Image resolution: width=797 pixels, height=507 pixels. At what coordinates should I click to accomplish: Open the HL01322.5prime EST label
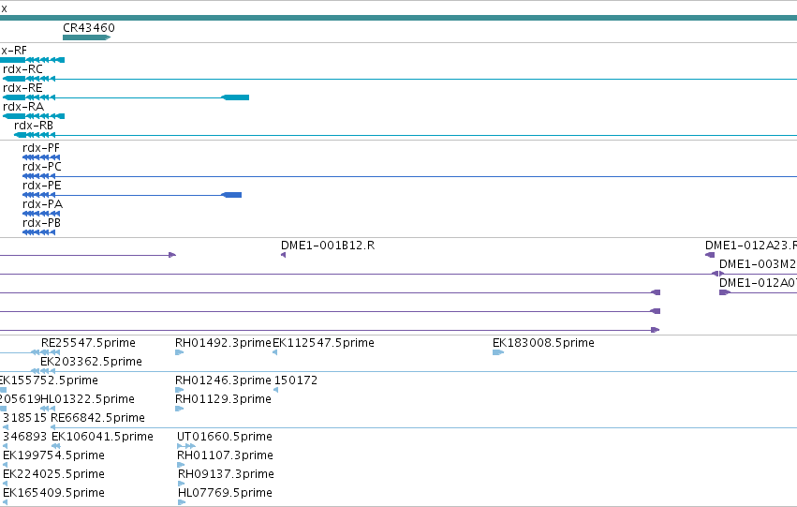[x=87, y=400]
